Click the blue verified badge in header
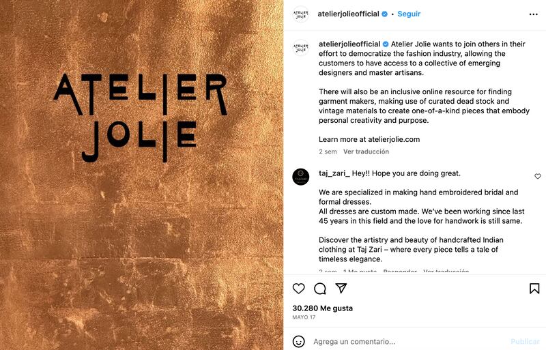The width and height of the screenshot is (546, 350). click(384, 14)
